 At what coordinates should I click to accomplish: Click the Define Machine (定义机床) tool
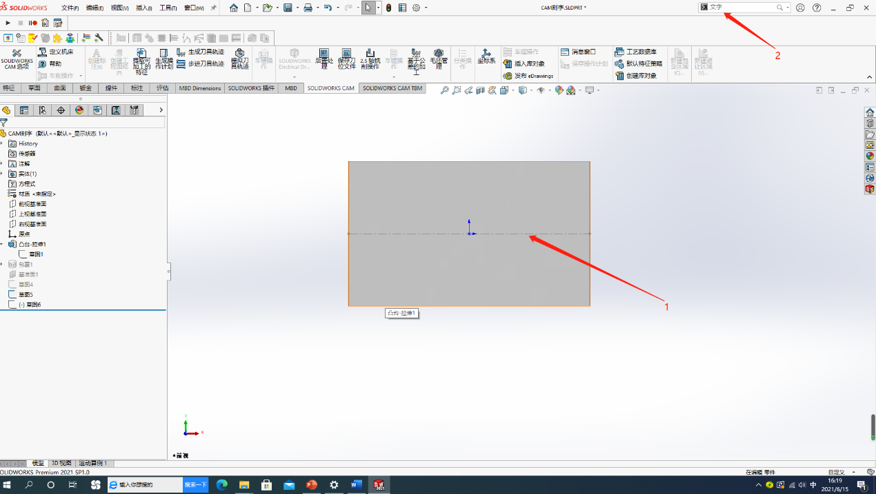(x=56, y=52)
